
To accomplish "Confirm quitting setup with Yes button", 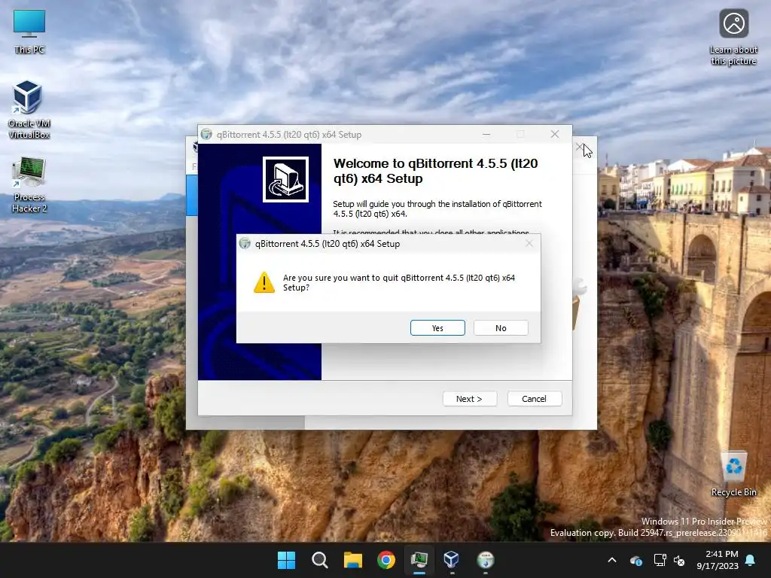I will (x=437, y=328).
